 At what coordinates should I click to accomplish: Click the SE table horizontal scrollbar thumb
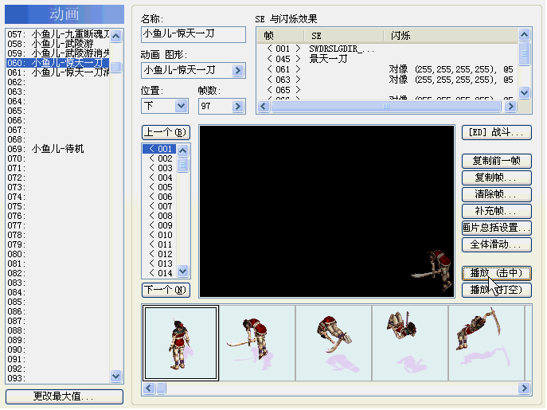(x=386, y=107)
